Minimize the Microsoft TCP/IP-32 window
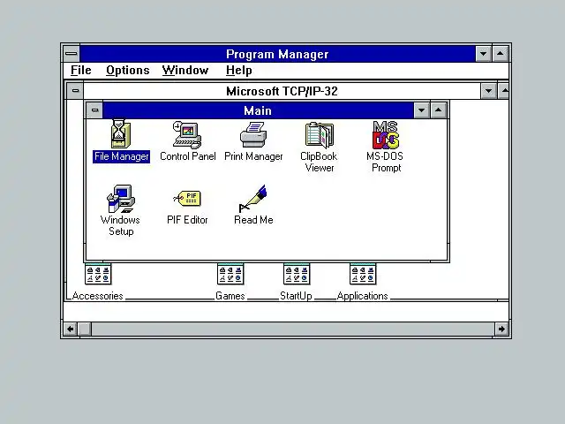 (488, 91)
